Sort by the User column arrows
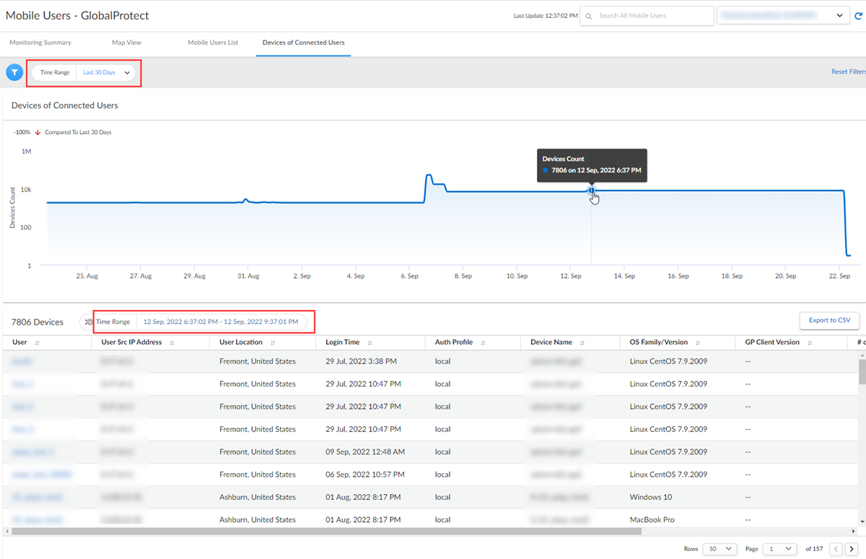Screen dimensions: 866x559 click(x=37, y=343)
